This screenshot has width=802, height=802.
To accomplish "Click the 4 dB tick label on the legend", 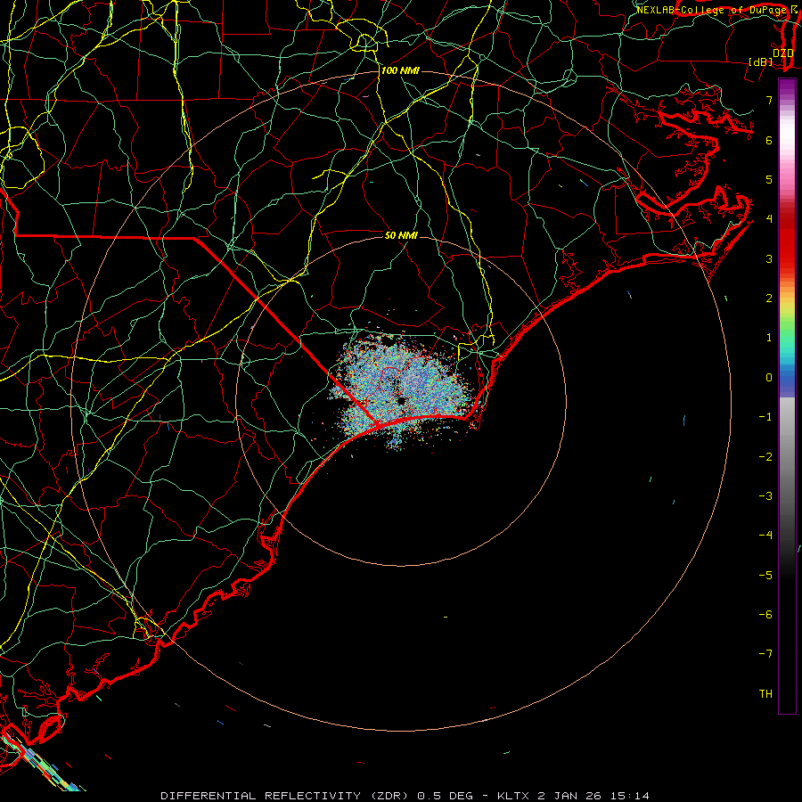I will [x=769, y=219].
